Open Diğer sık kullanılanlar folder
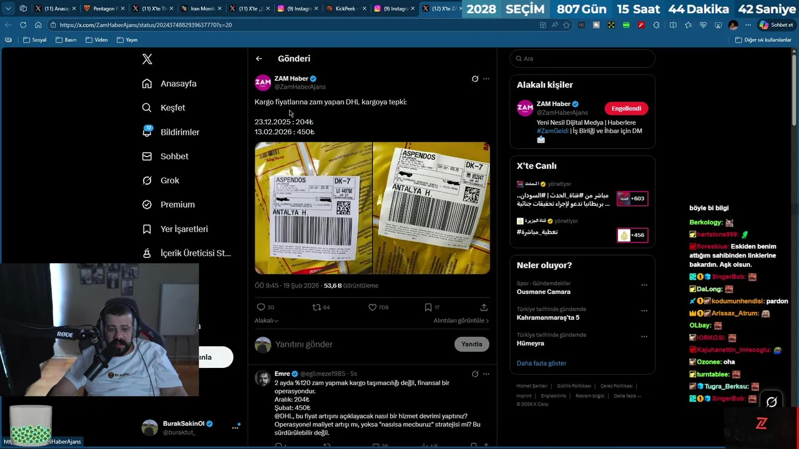This screenshot has height=449, width=799. 763,40
